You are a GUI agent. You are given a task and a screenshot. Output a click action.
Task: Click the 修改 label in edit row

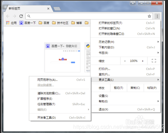[x=102, y=88]
